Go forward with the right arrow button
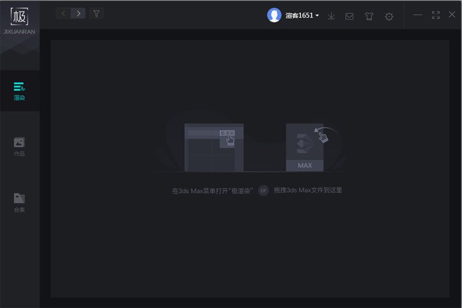 (79, 13)
